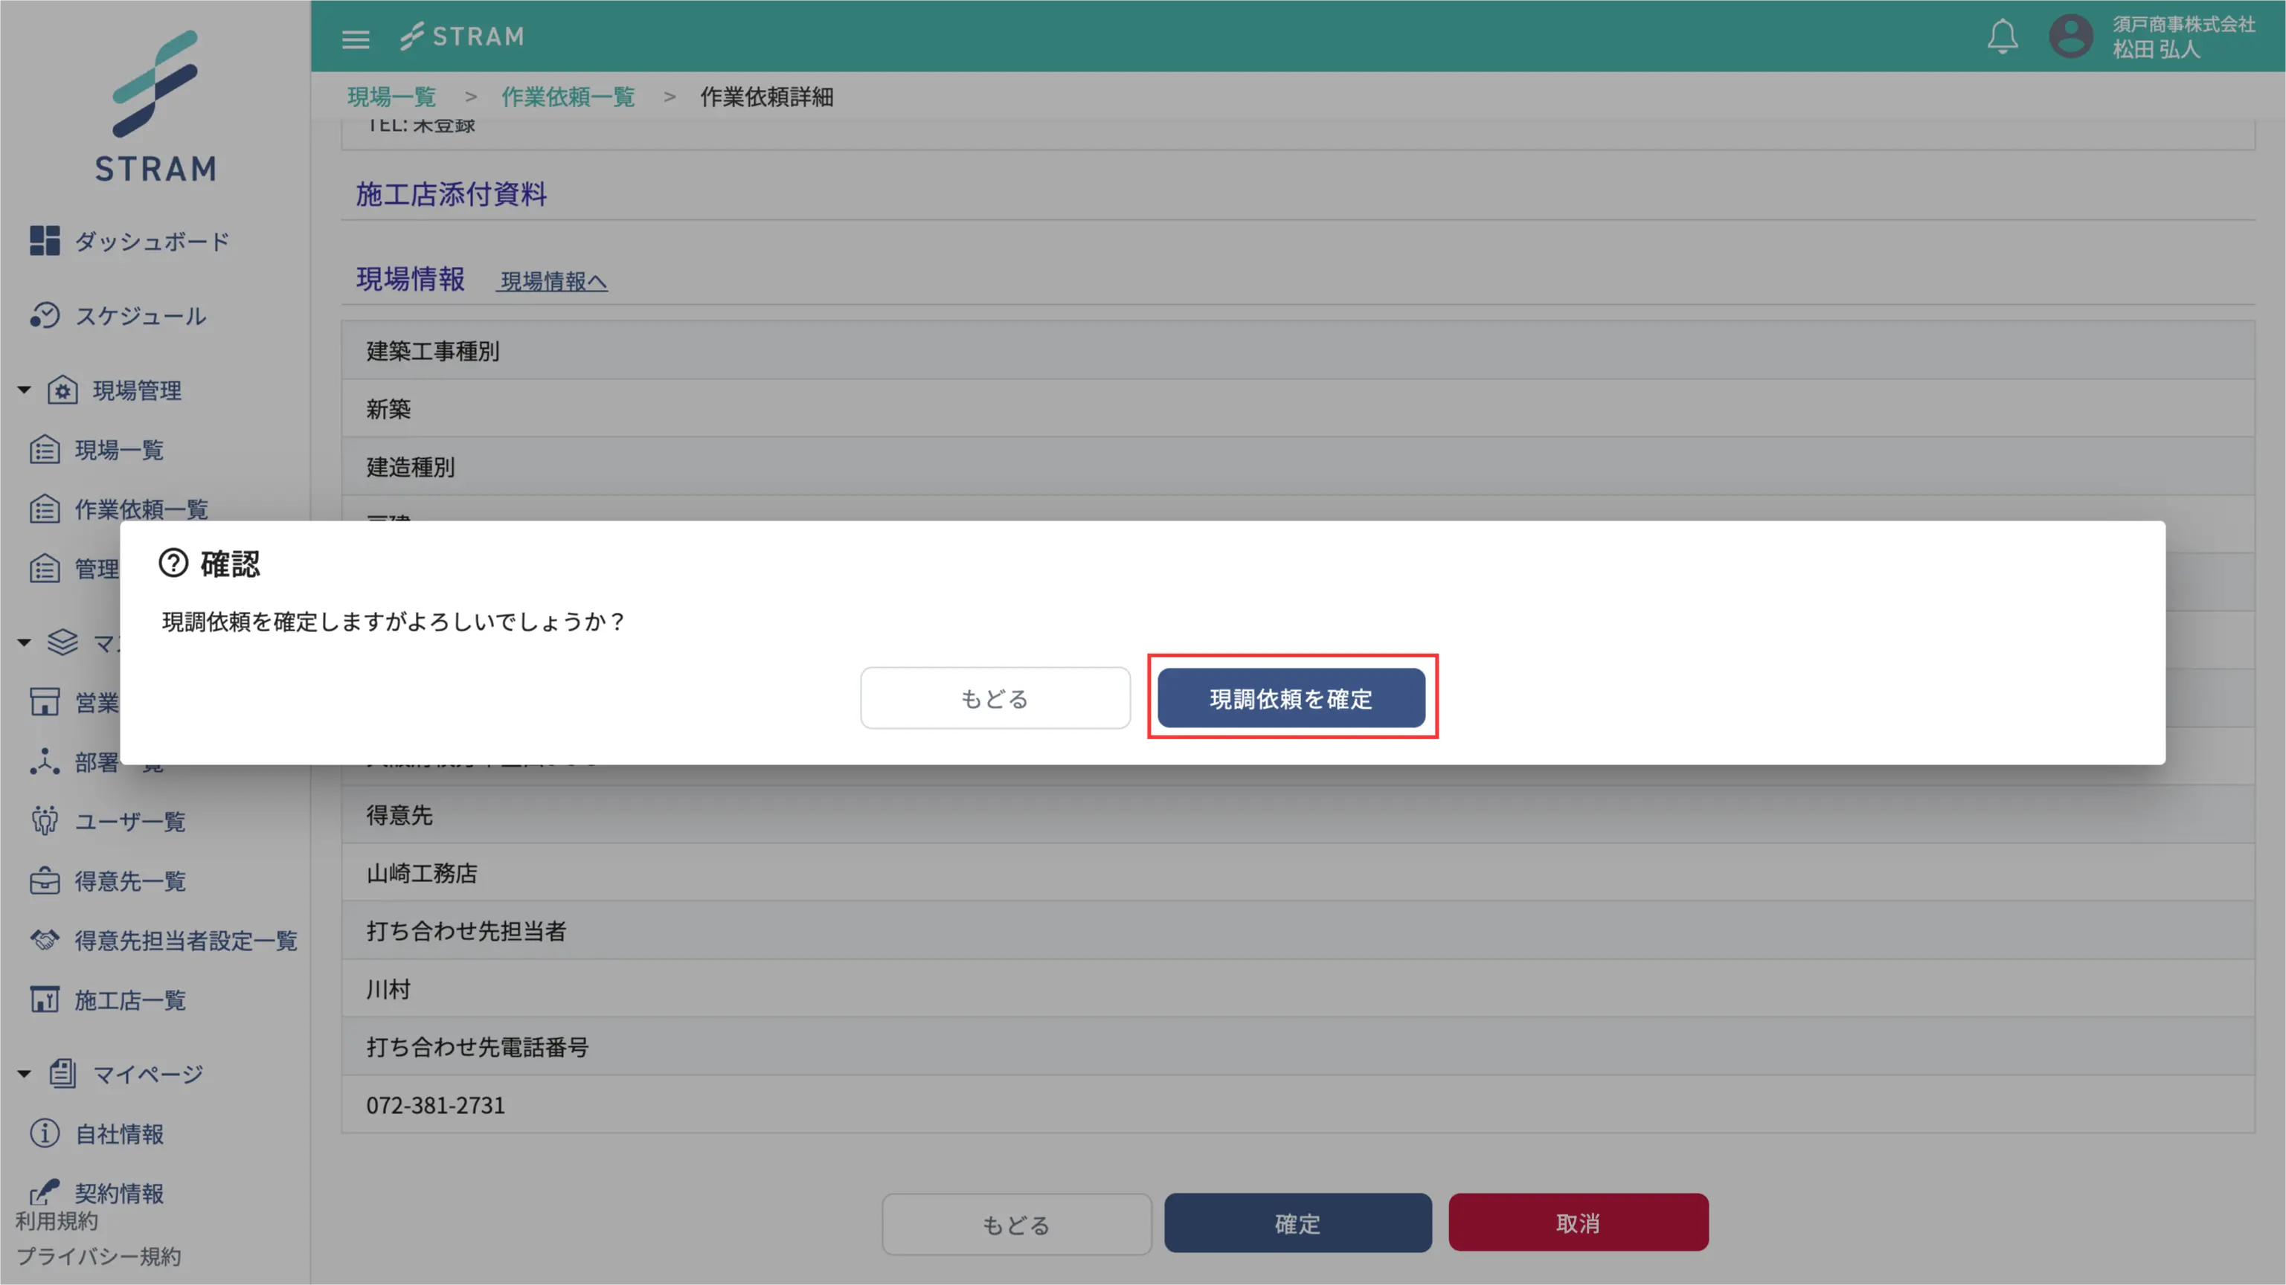2286x1285 pixels.
Task: Click the user avatar icon
Action: click(2070, 36)
